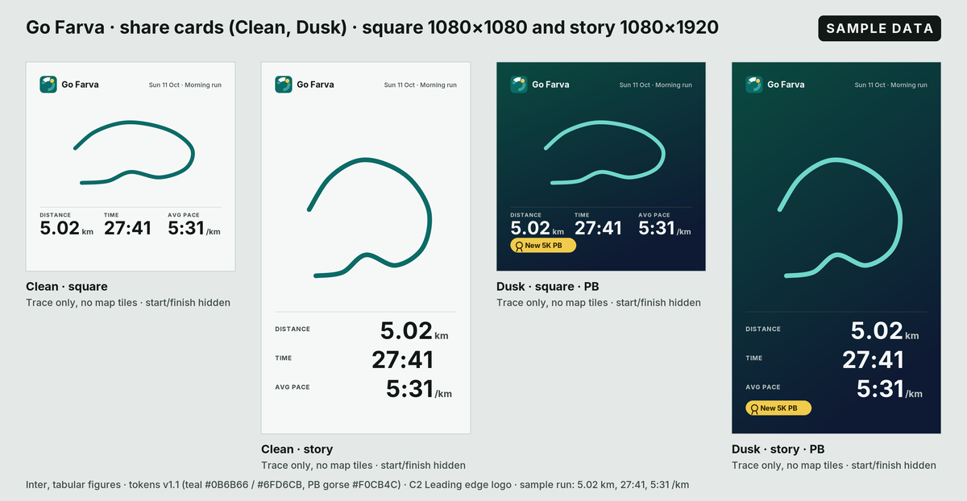The height and width of the screenshot is (501, 967).
Task: Click the Dusk · story · PB caption title
Action: point(778,449)
